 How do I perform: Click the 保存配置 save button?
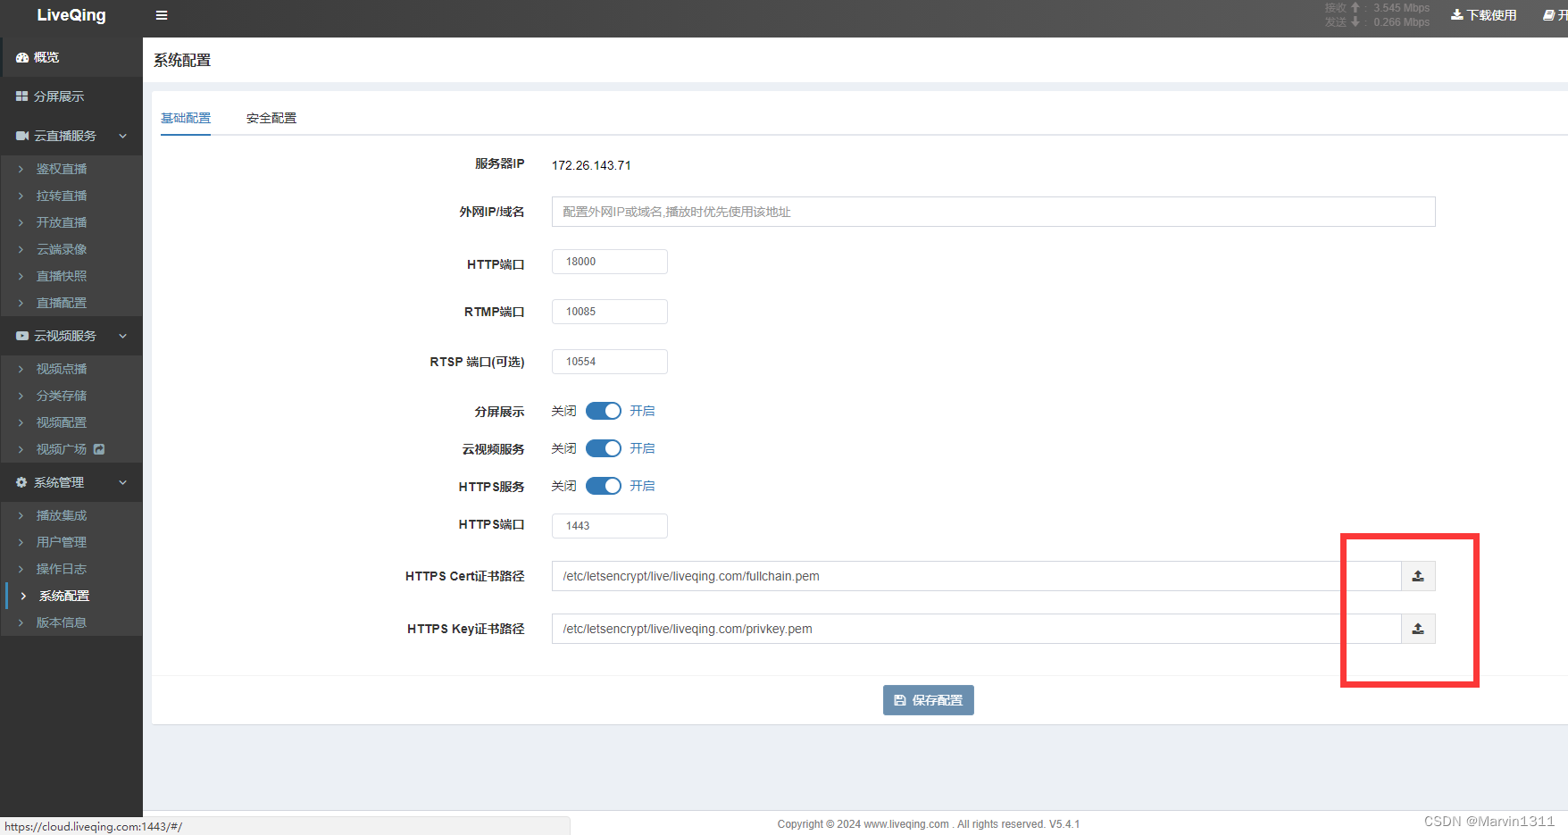(929, 700)
